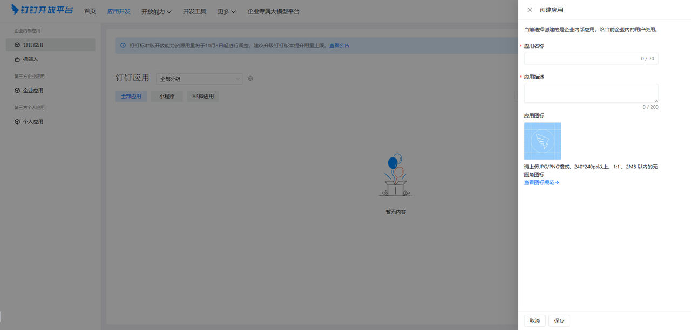This screenshot has height=330, width=691.
Task: Open the 查看图标规范 link
Action: tap(541, 182)
